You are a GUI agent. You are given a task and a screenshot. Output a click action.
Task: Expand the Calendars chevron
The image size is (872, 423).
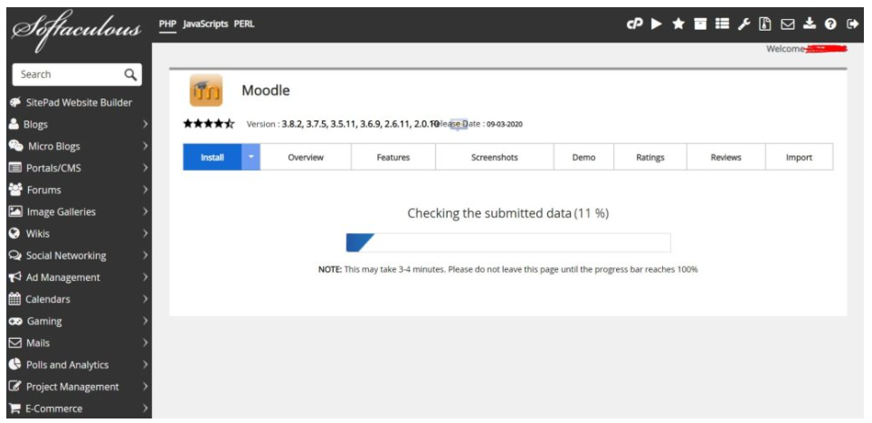click(145, 299)
